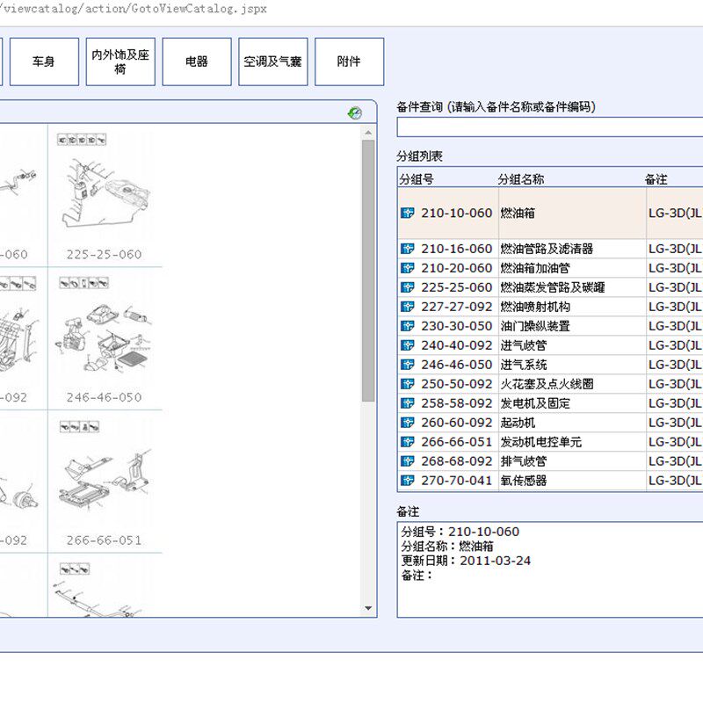Viewport: 703px width, 703px height.
Task: Click the icon beside 266-66-051 in list
Action: pos(407,441)
